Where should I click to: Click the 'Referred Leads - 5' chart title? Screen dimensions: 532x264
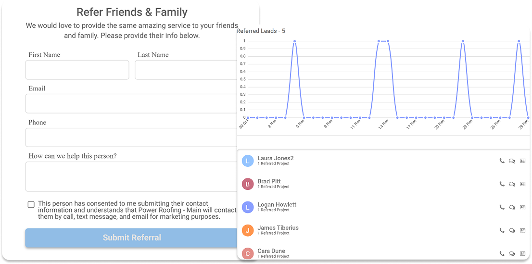(261, 31)
